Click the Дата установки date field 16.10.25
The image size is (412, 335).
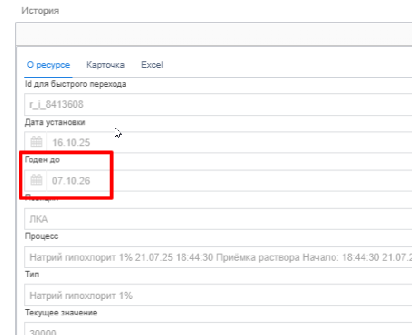[230, 142]
